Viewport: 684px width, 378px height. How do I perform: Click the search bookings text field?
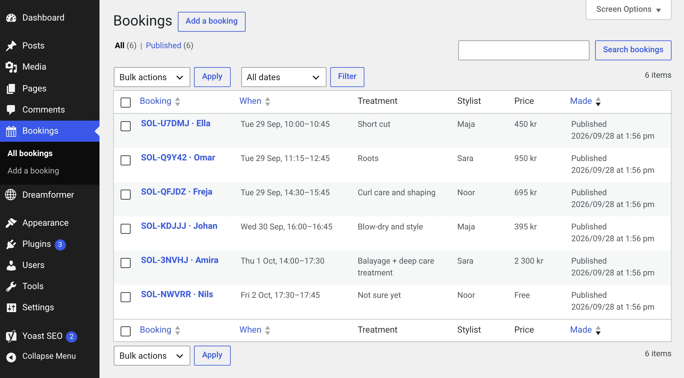pyautogui.click(x=524, y=50)
